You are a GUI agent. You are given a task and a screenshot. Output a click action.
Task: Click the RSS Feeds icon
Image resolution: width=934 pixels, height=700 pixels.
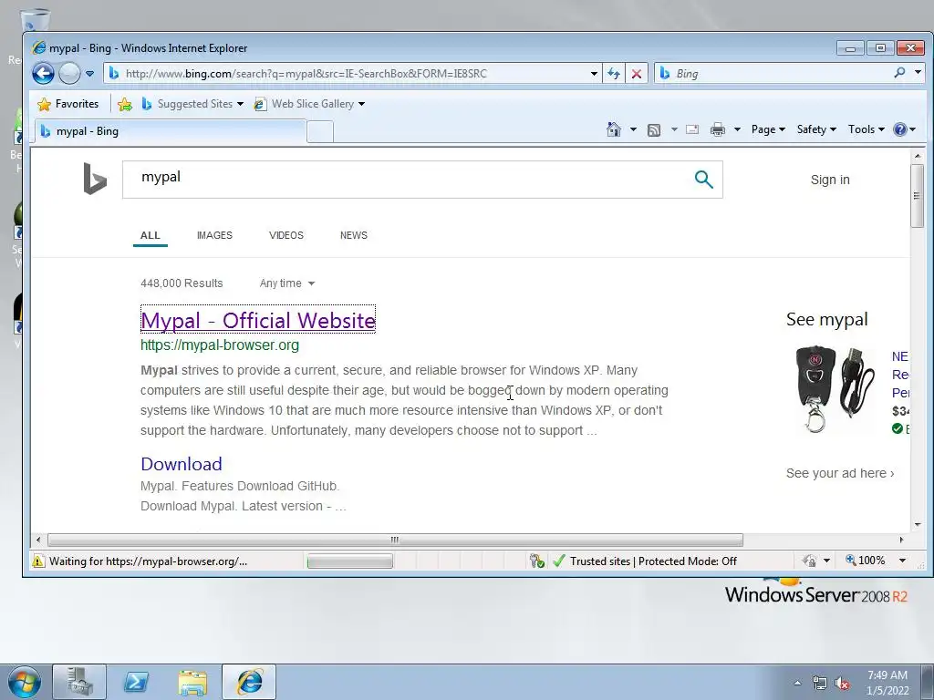click(653, 129)
